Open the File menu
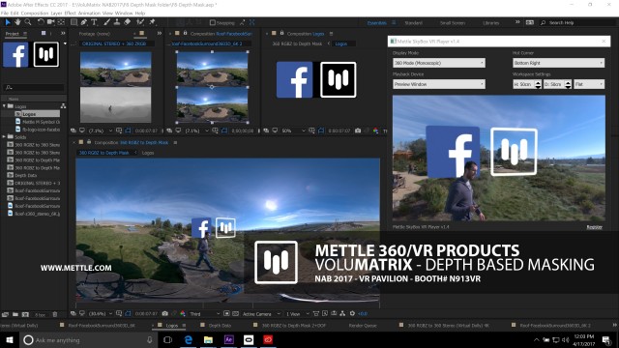Viewport: 619px width, 348px height. tap(4, 13)
